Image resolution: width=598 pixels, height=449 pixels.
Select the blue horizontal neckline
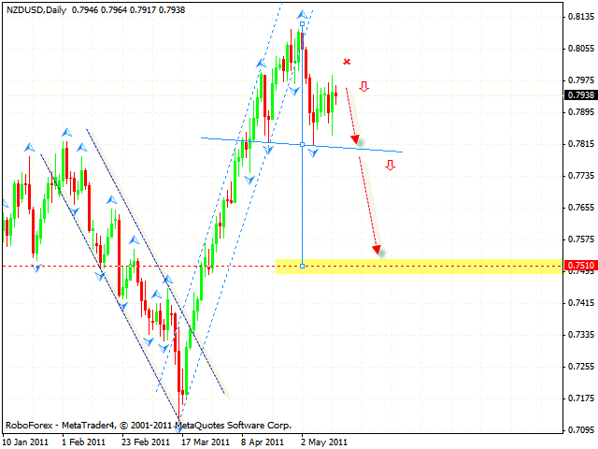pyautogui.click(x=243, y=139)
